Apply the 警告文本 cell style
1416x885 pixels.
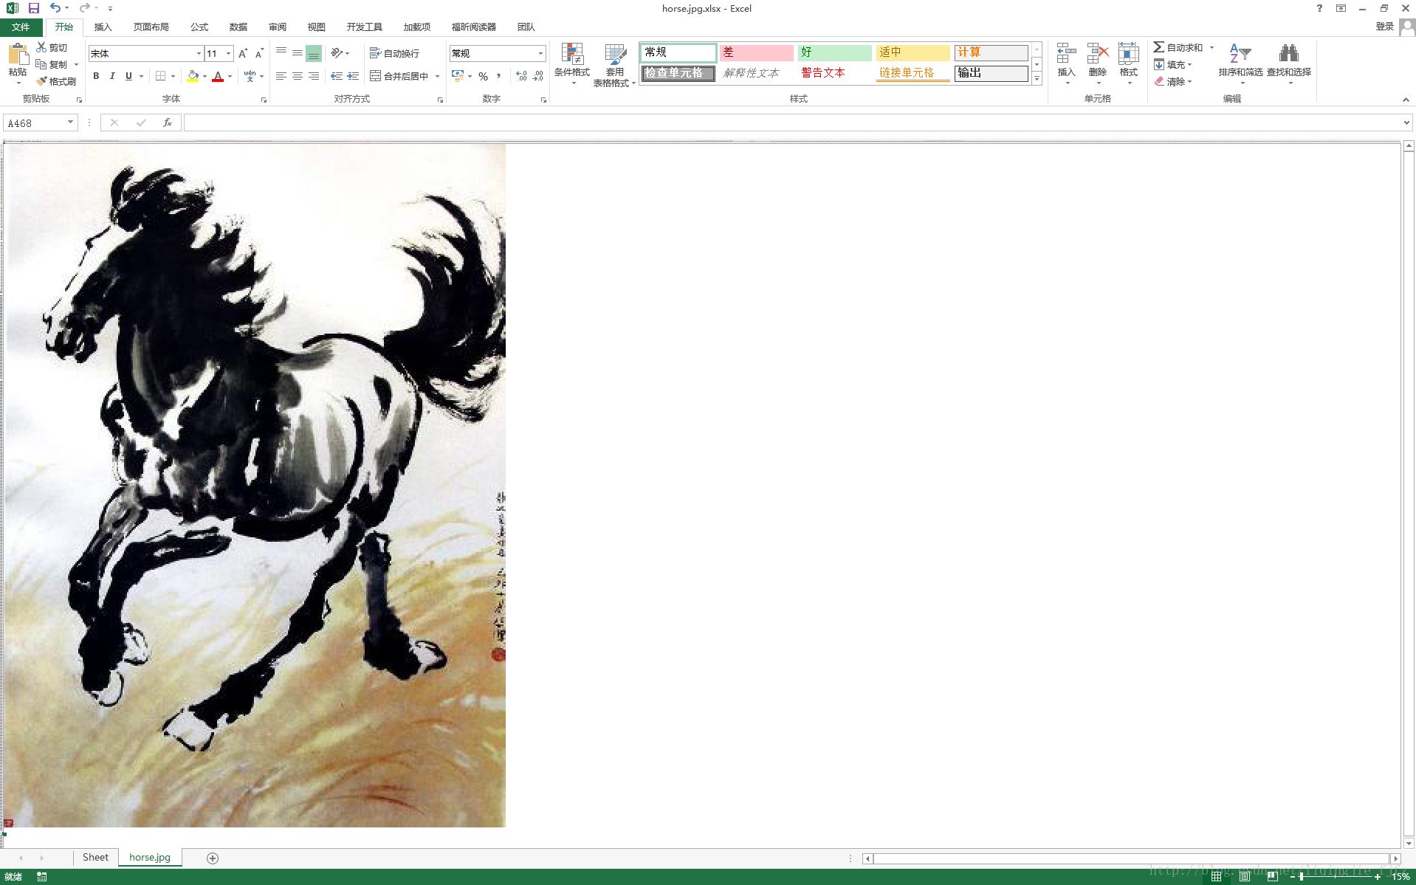[834, 73]
